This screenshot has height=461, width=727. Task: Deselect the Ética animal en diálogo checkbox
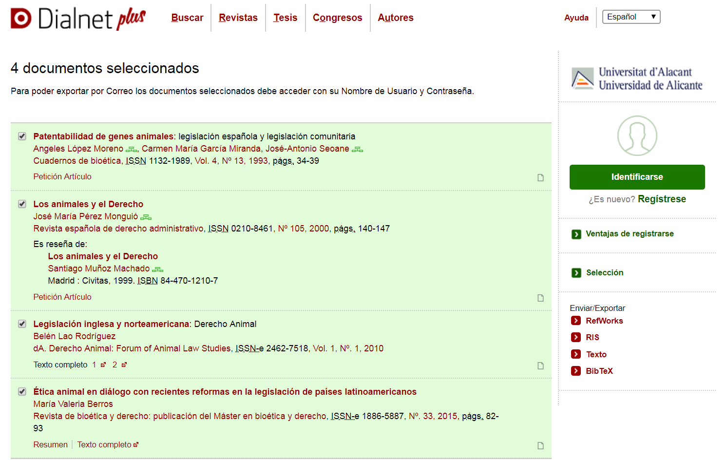(x=22, y=392)
